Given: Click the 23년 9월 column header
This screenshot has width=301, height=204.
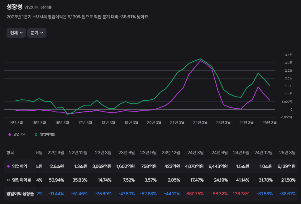Looking at the screenshot, I should click(148, 153).
